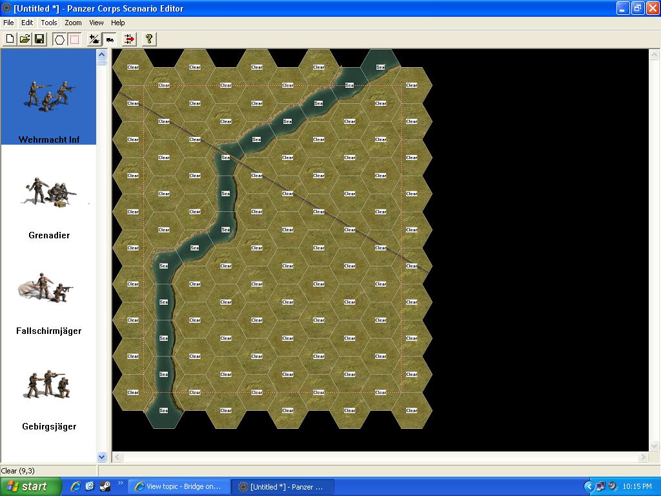Image resolution: width=661 pixels, height=496 pixels.
Task: Open the Edit menu
Action: [x=27, y=23]
